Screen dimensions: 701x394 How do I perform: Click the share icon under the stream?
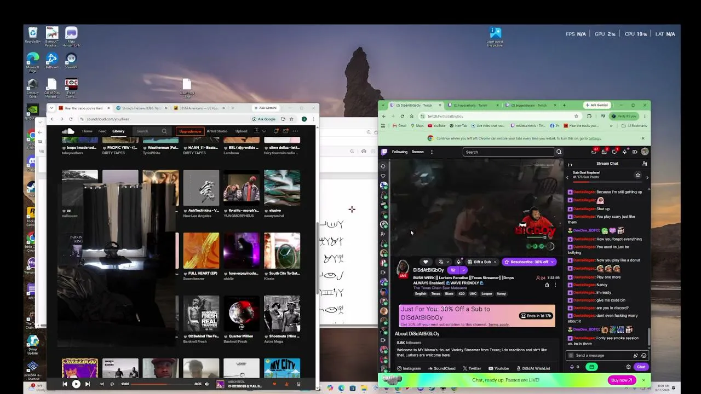click(x=547, y=285)
